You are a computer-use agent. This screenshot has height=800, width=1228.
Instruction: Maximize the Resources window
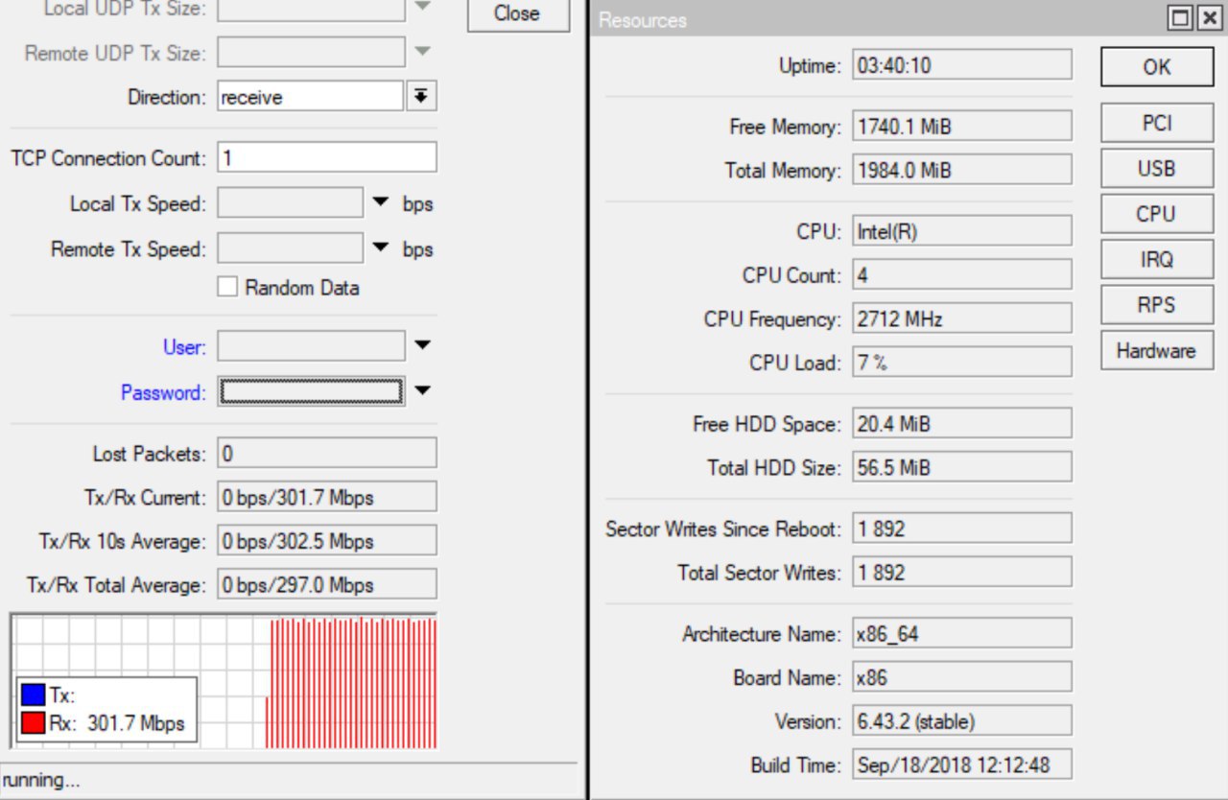coord(1180,18)
